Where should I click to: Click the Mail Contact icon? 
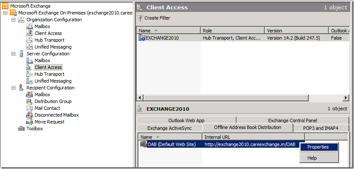[29, 108]
